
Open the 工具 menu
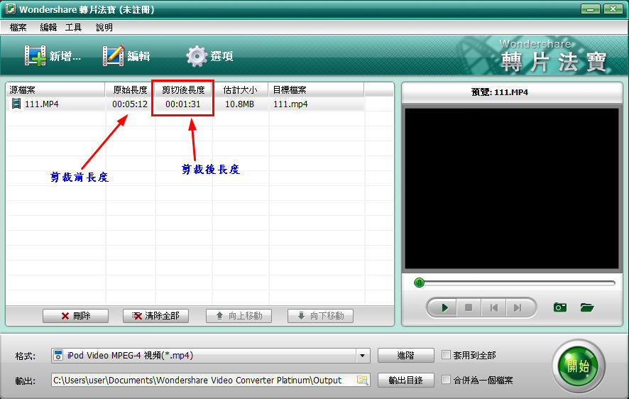pos(73,27)
